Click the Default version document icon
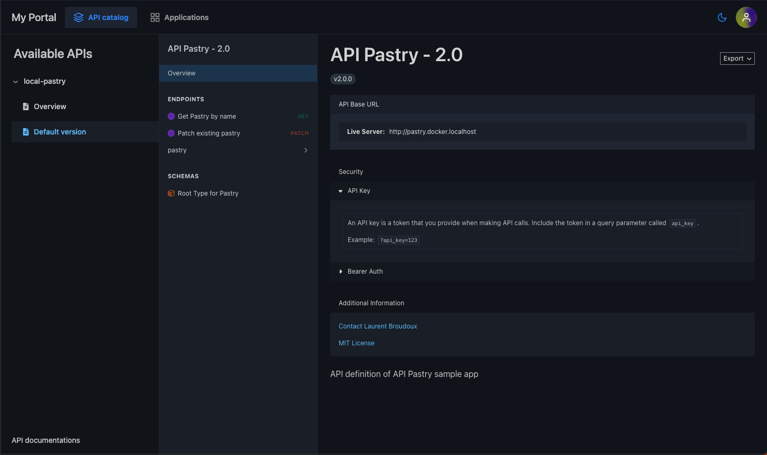767x455 pixels. coord(25,131)
